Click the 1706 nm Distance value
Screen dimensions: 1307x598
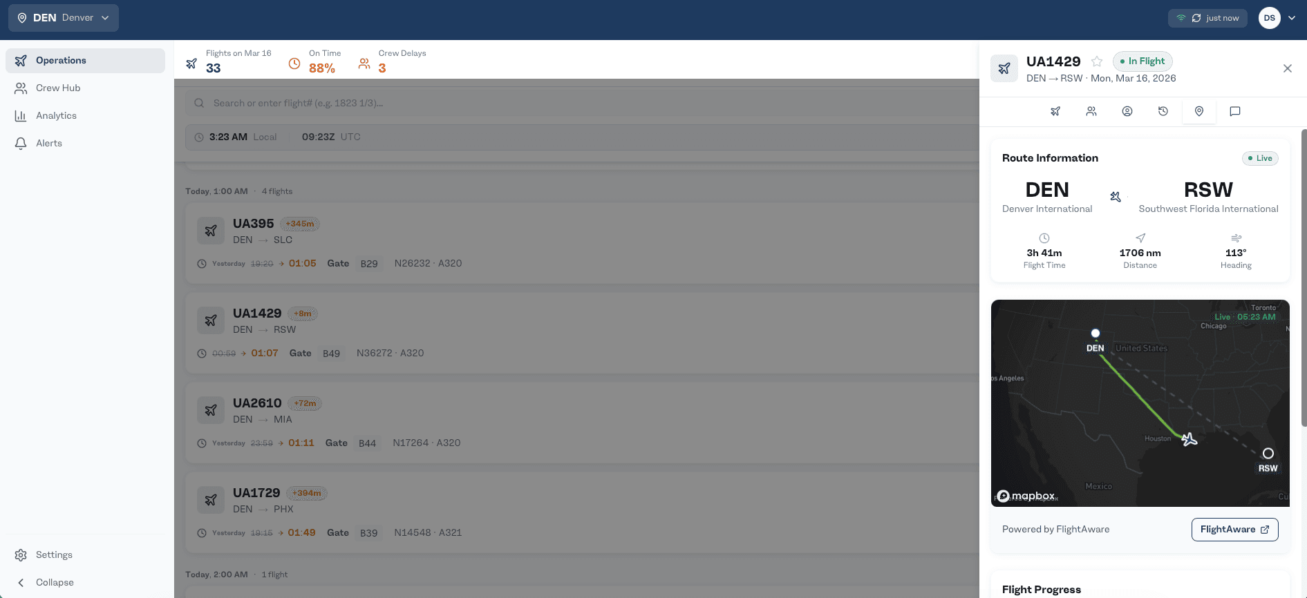[1140, 253]
